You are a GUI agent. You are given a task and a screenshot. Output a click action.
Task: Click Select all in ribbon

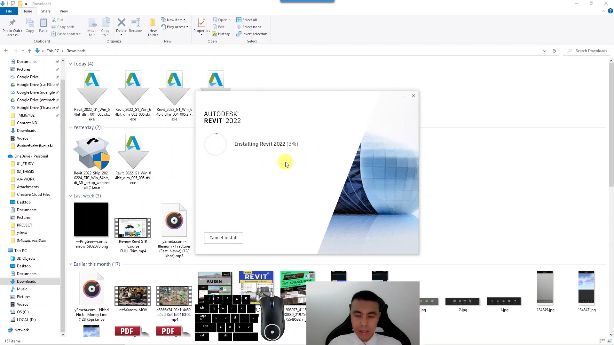pyautogui.click(x=247, y=20)
